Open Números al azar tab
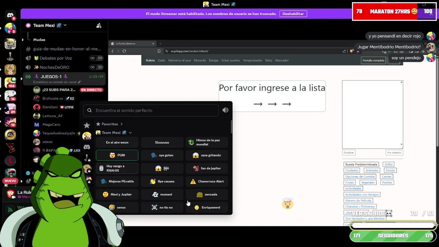This screenshot has width=439, height=247. (x=180, y=60)
